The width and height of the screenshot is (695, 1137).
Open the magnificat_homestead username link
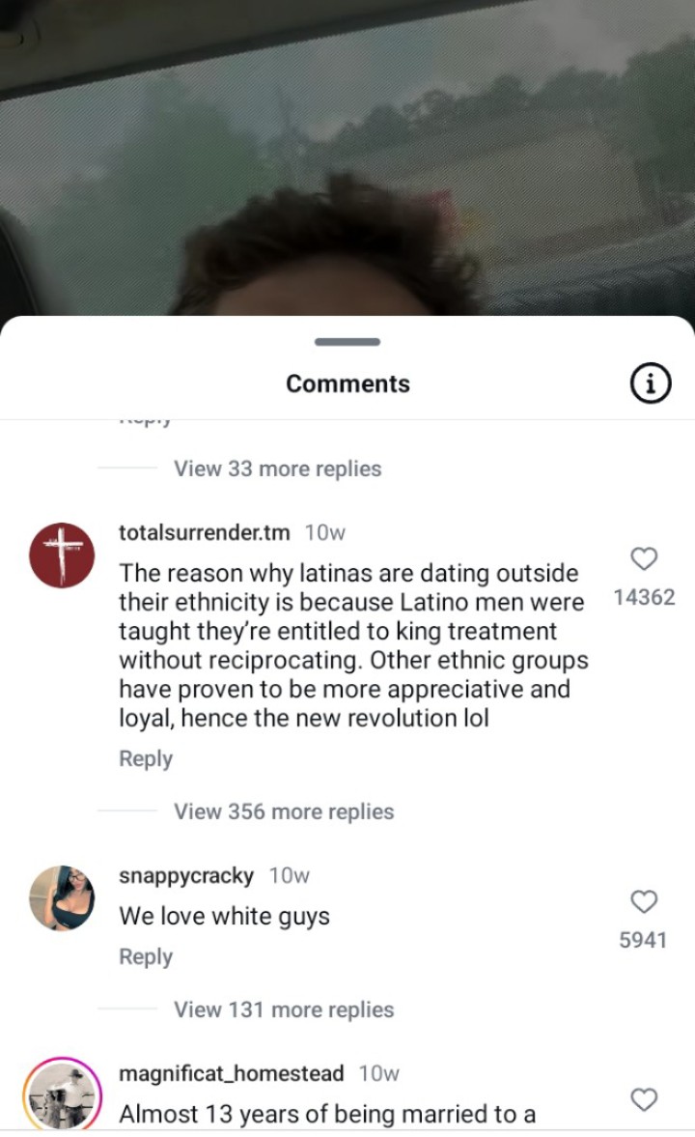pyautogui.click(x=231, y=1073)
